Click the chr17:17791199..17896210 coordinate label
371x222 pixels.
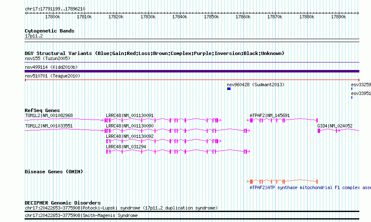click(x=55, y=9)
